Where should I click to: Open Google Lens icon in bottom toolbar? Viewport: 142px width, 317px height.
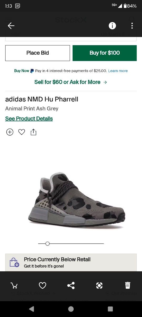coord(99,285)
